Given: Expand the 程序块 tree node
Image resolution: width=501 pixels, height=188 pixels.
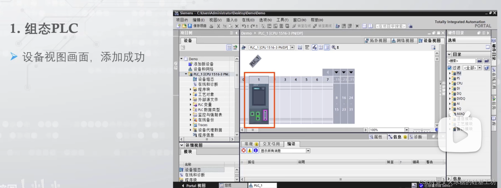Looking at the screenshot, I should point(190,89).
